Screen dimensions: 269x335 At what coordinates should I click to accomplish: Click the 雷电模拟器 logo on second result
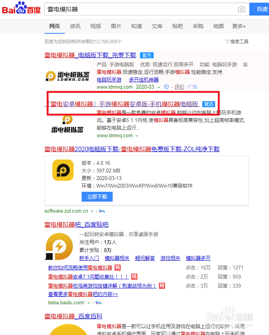click(x=67, y=124)
